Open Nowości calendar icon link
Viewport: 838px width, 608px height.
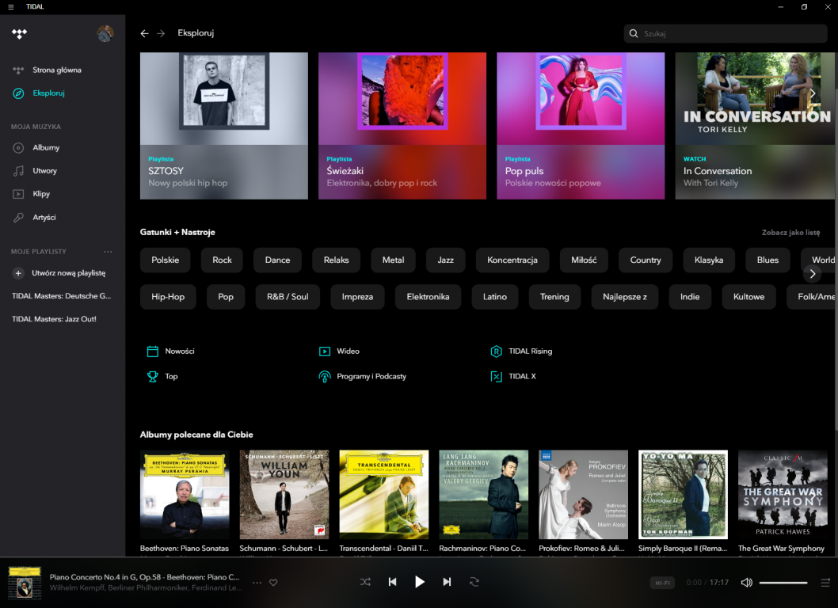(152, 351)
